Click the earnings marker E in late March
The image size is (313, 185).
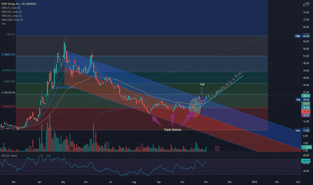(x=32, y=149)
